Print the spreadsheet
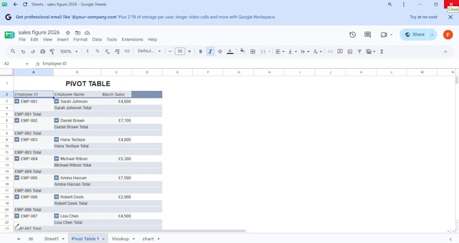This screenshot has width=459, height=243. coord(43,51)
